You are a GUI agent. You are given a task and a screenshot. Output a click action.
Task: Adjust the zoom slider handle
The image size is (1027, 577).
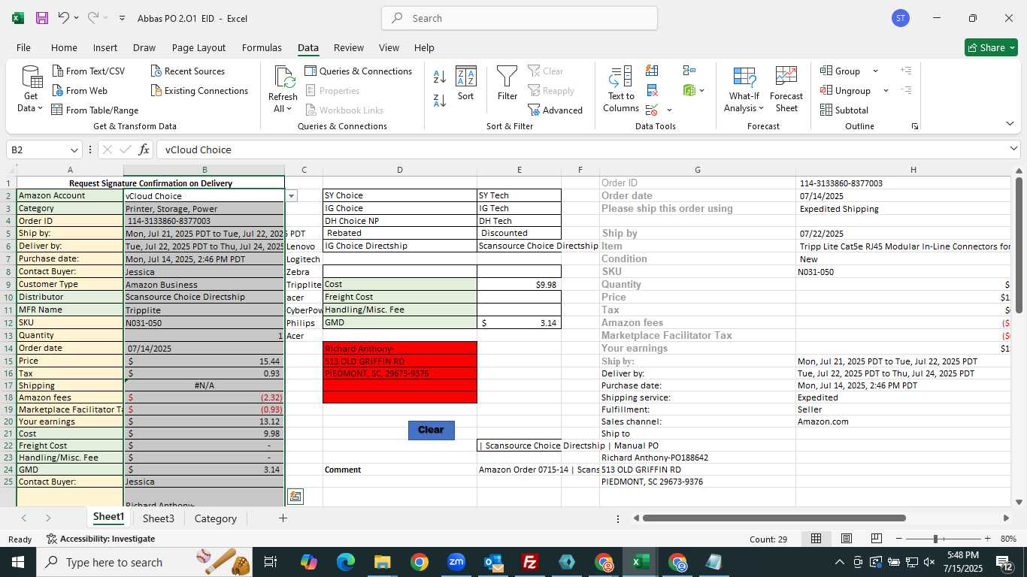point(935,539)
